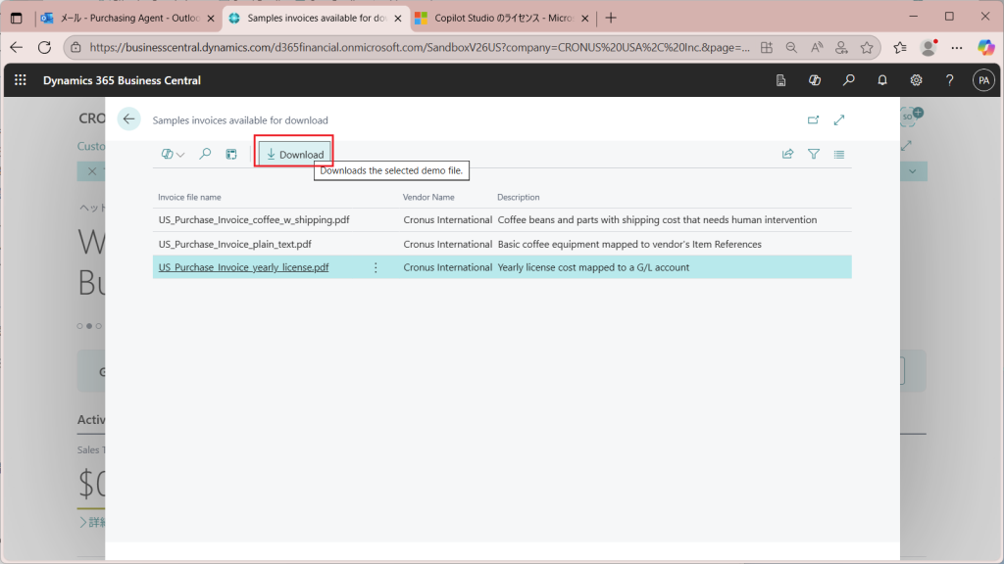Open the Tell Me search in the header
This screenshot has width=1004, height=564.
(x=848, y=80)
